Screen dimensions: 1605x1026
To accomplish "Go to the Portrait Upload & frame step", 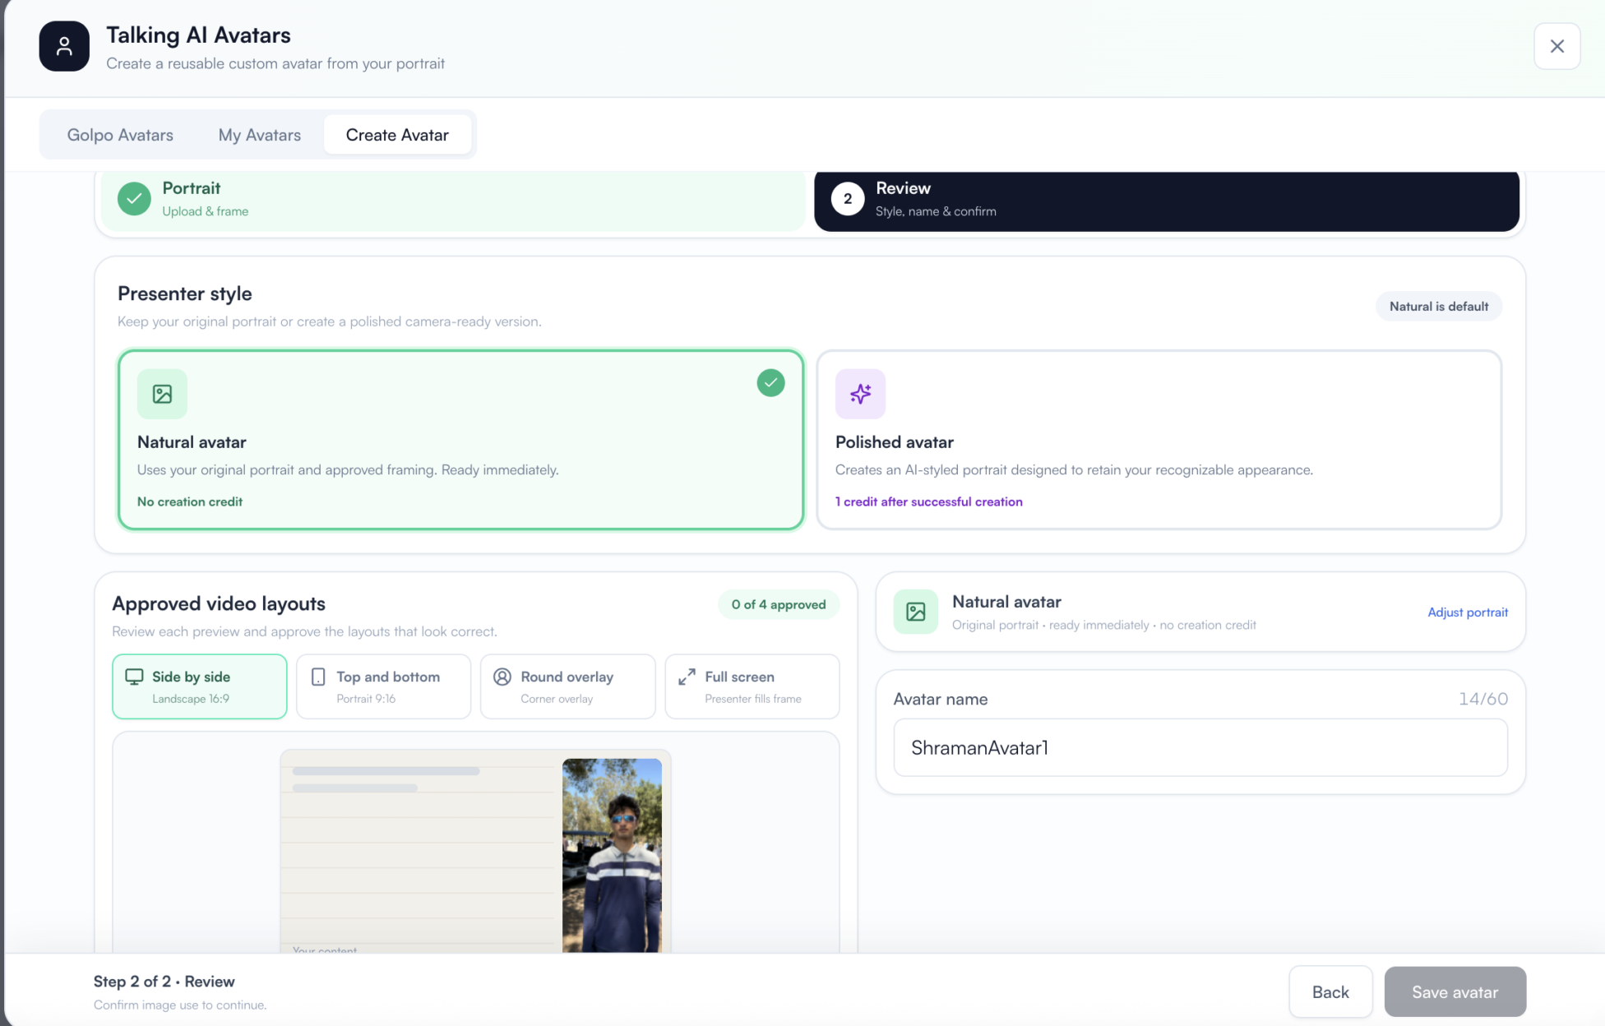I will coord(453,200).
